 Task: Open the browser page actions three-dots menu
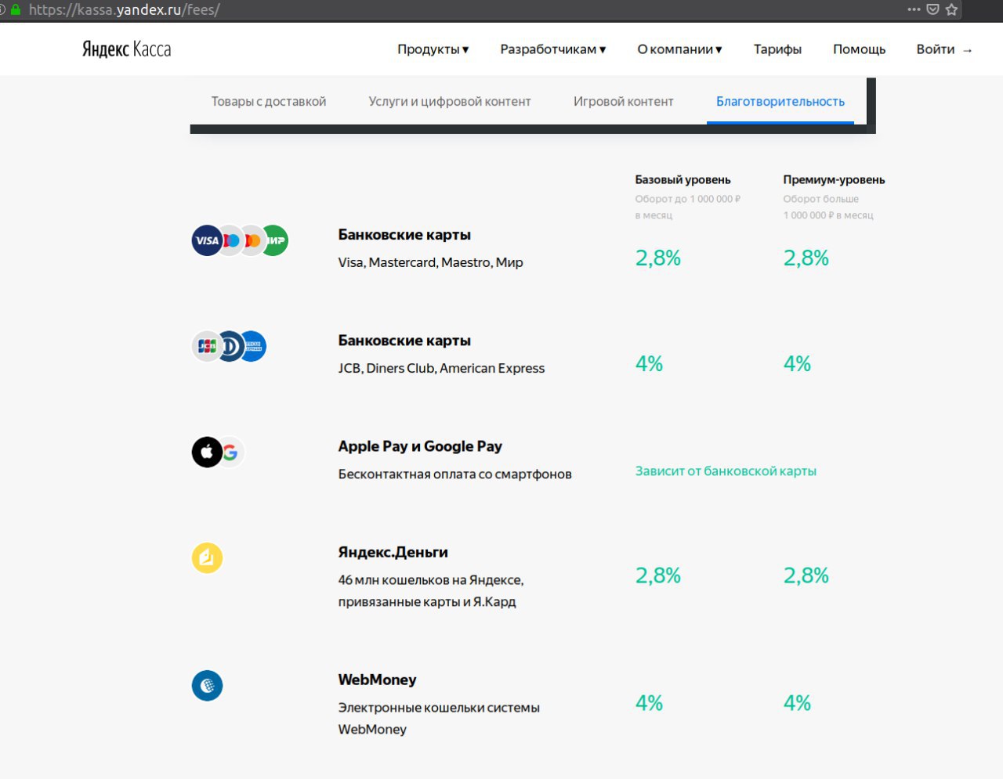[914, 9]
